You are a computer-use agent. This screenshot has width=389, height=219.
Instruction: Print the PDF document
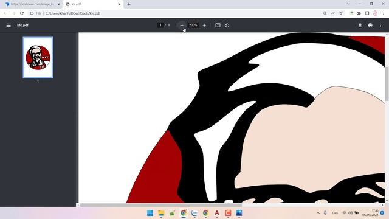click(370, 25)
